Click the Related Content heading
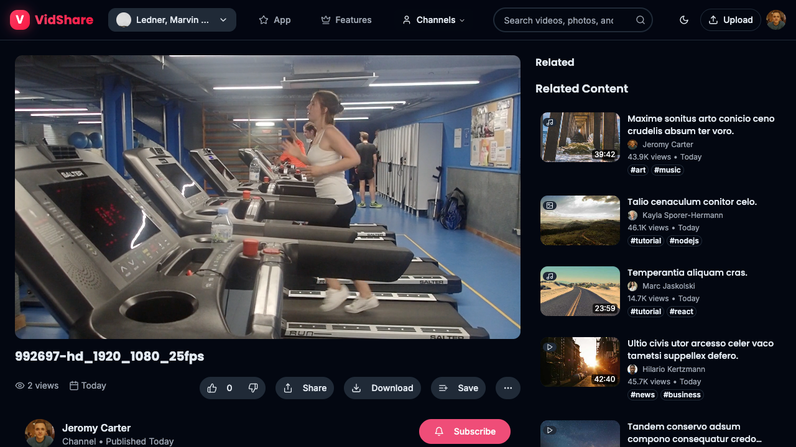 click(x=581, y=89)
